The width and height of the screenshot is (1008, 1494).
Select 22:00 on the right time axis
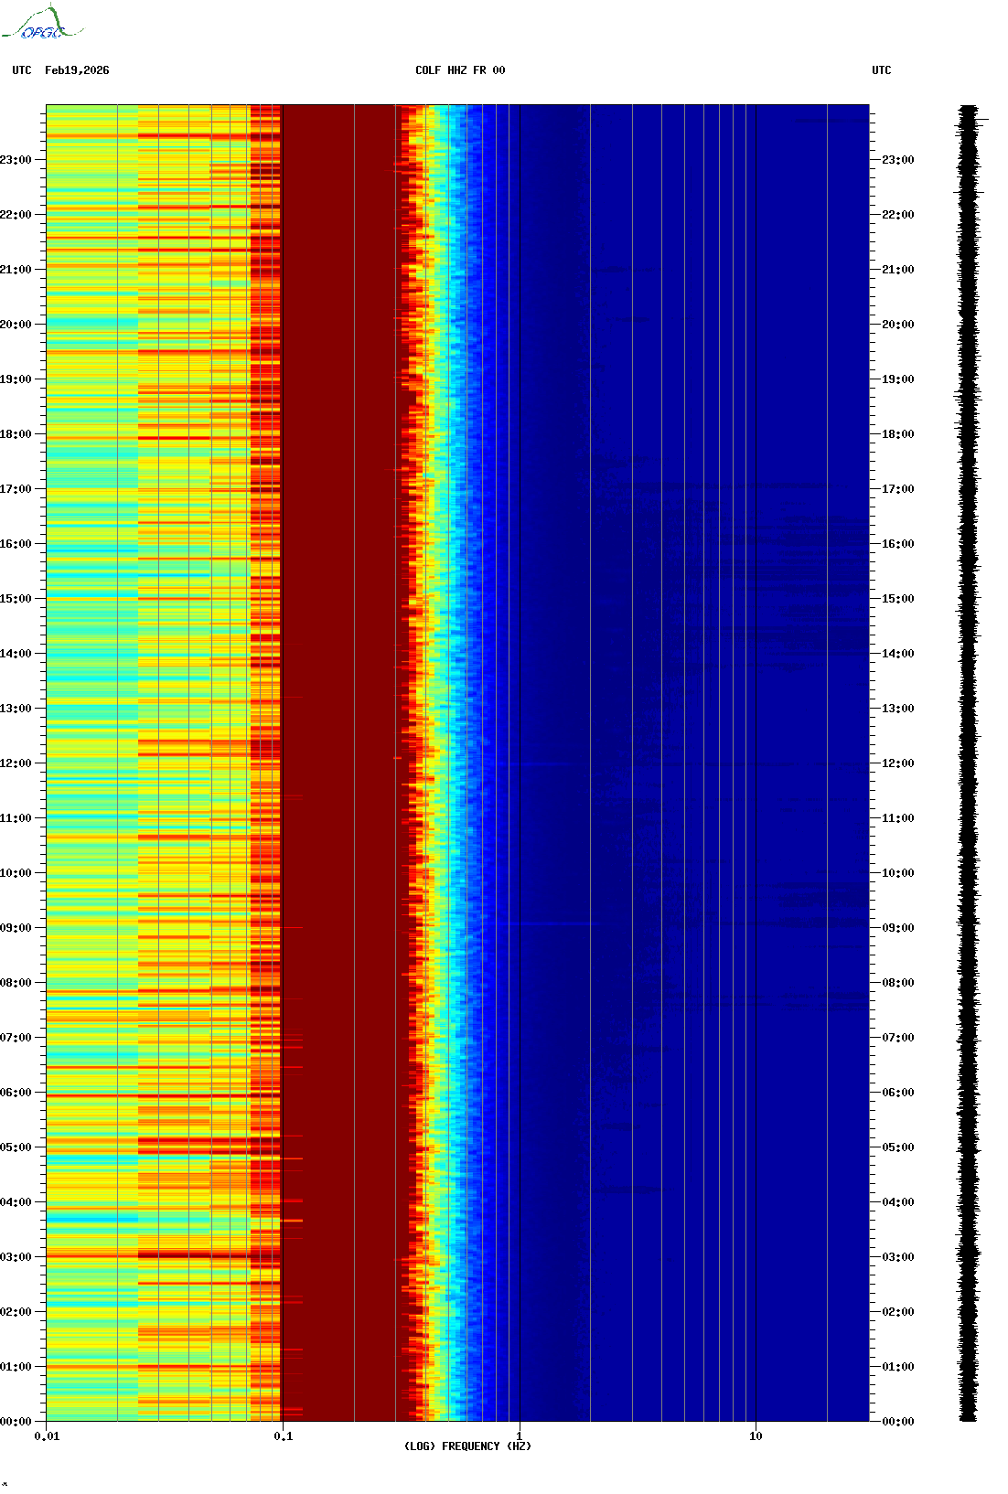point(898,215)
